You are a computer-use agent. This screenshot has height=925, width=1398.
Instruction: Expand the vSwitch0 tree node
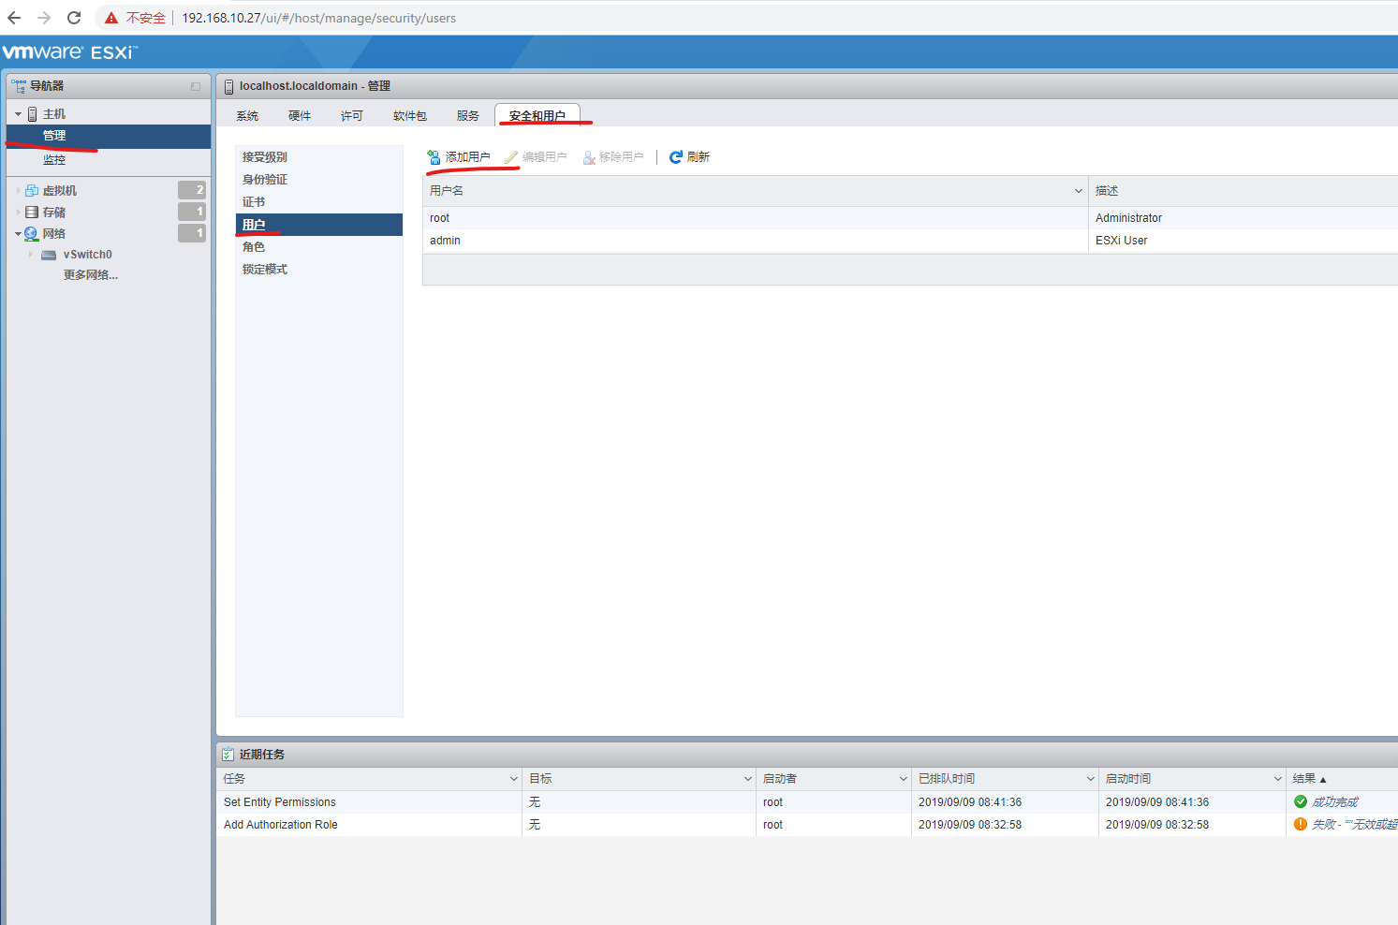point(31,255)
